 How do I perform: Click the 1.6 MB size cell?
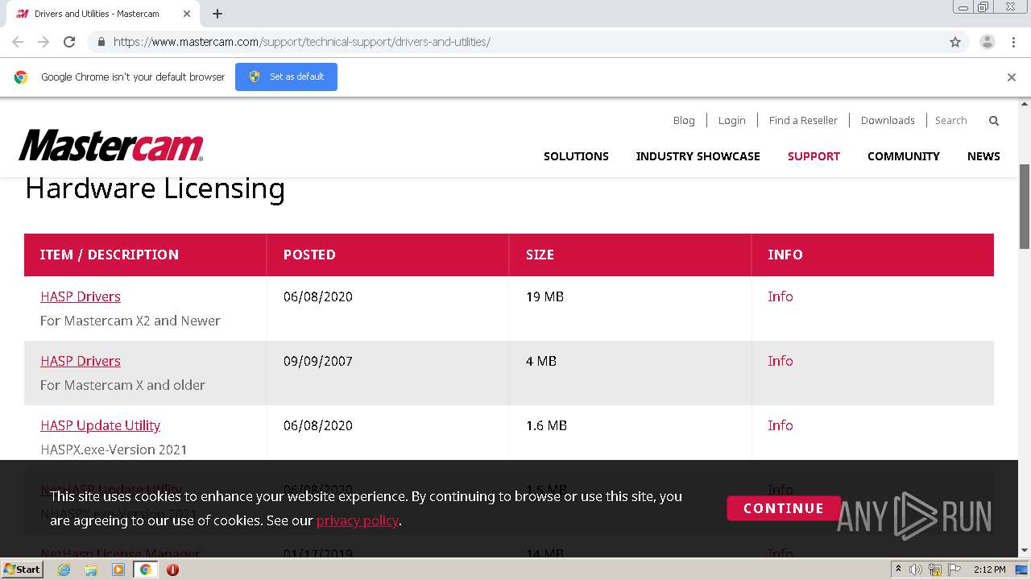tap(546, 425)
